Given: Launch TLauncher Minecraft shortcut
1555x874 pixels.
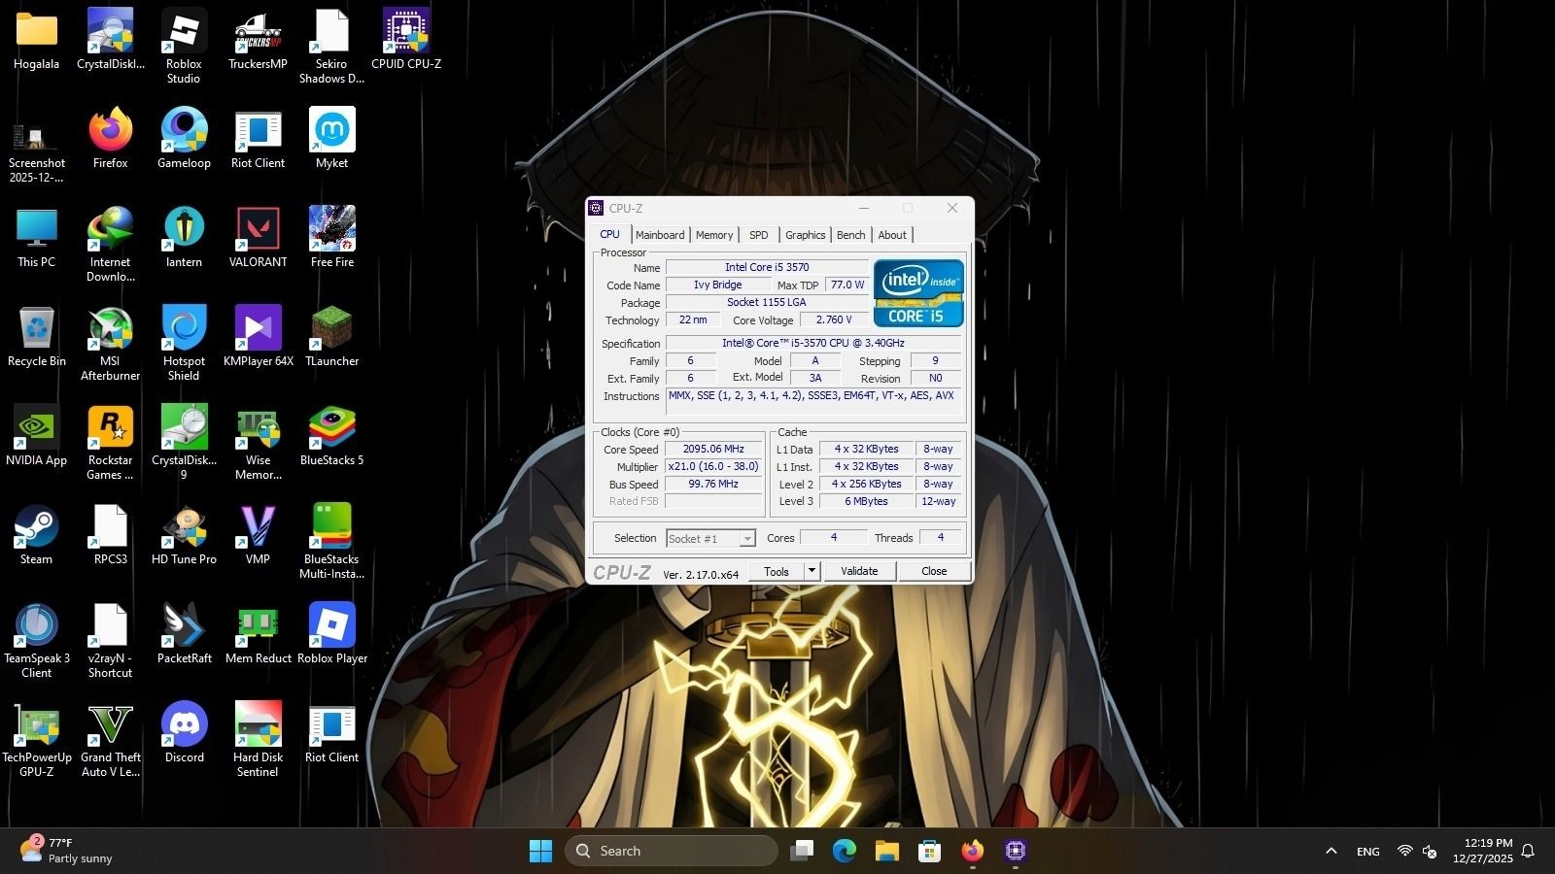Looking at the screenshot, I should [331, 336].
